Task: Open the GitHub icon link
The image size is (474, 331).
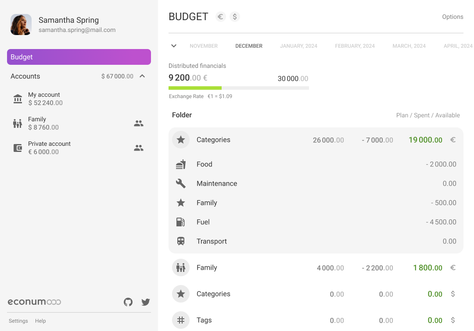Action: pos(128,302)
